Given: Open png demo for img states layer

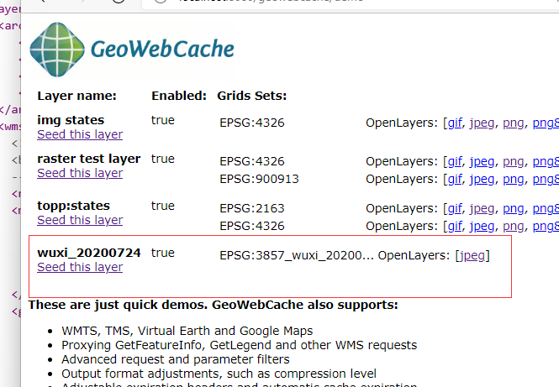Looking at the screenshot, I should pos(513,123).
